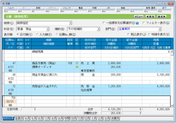Open the 中間 tab
This screenshot has height=123, width=176.
(67, 118)
